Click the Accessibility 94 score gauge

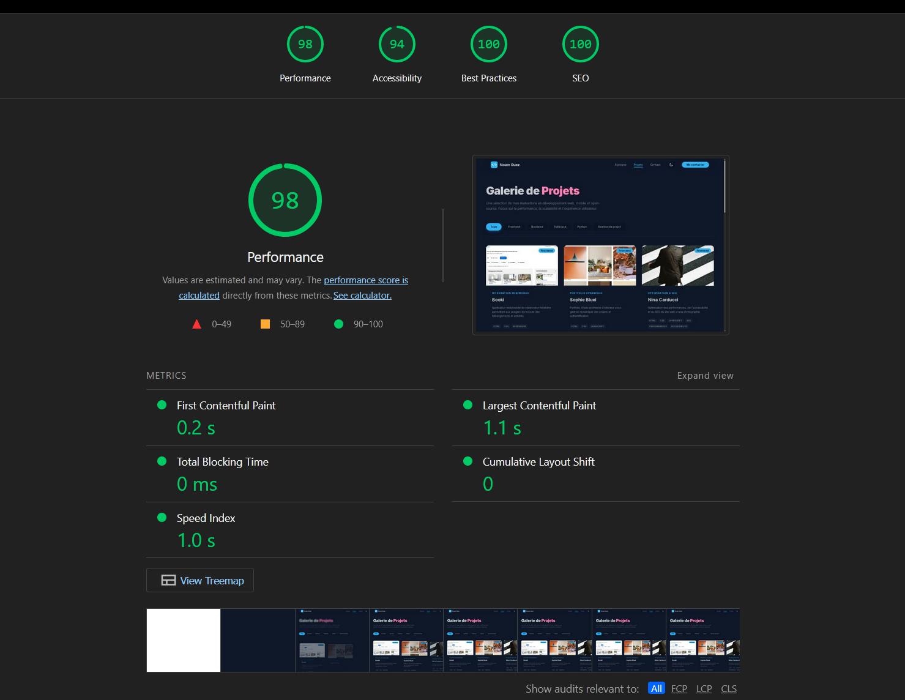click(x=397, y=45)
